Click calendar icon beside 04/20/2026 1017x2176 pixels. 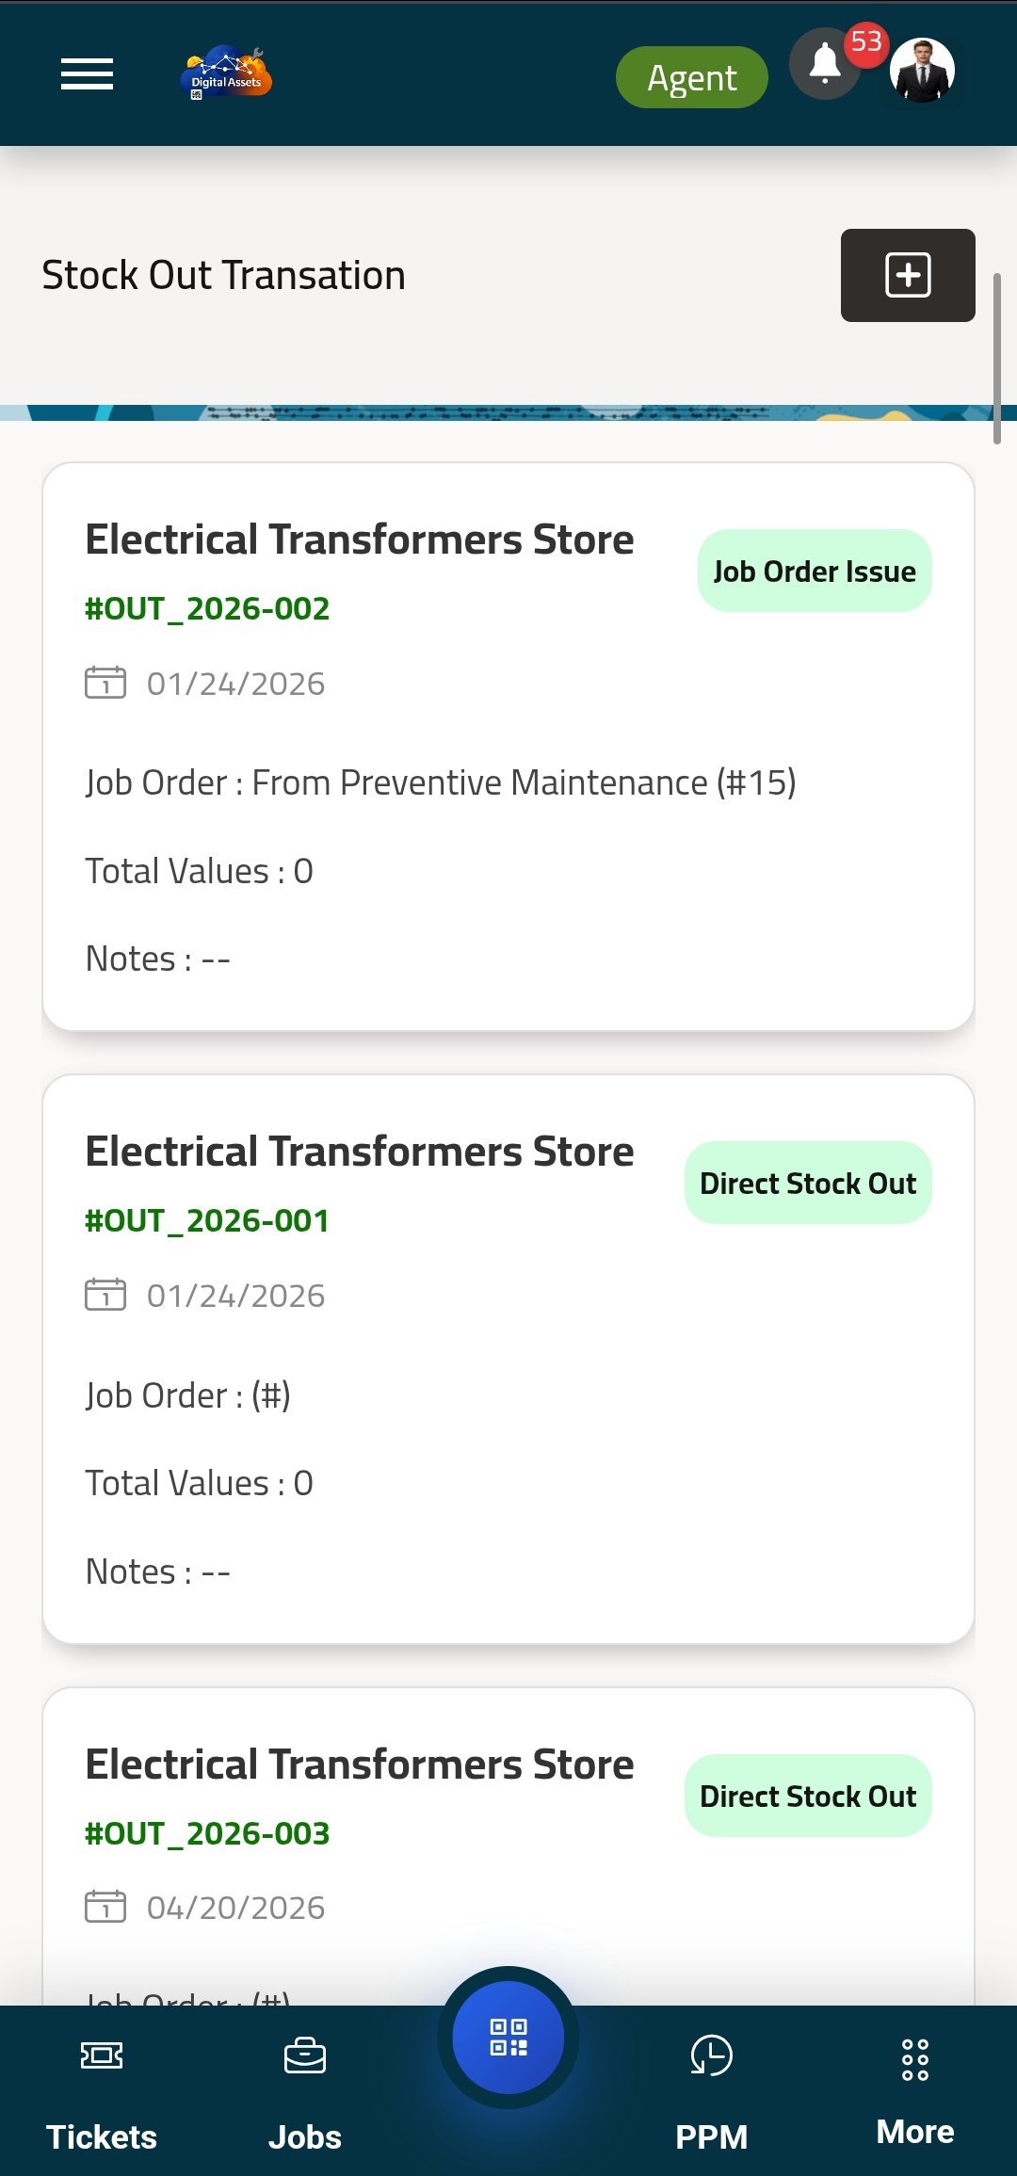(x=105, y=1907)
